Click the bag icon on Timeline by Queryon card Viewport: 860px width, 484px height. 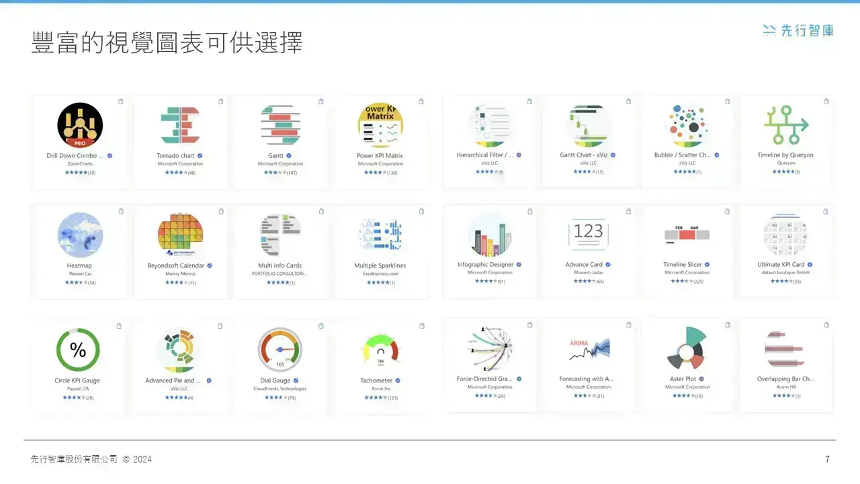pos(827,102)
